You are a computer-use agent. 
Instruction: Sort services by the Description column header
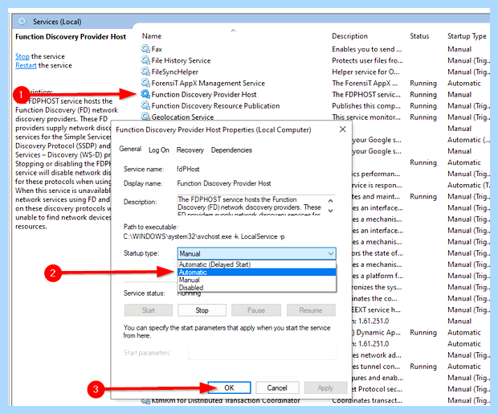coord(349,36)
